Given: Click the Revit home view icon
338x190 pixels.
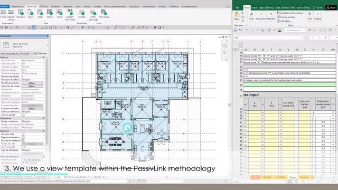Looking at the screenshot, I should [x=82, y=27].
